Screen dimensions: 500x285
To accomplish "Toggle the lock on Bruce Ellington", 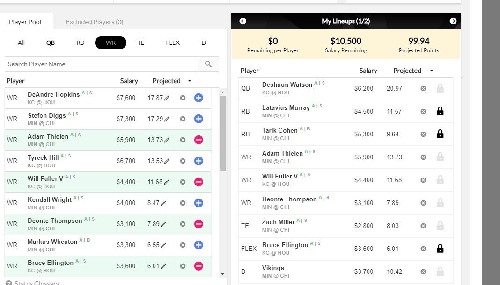I will [440, 249].
